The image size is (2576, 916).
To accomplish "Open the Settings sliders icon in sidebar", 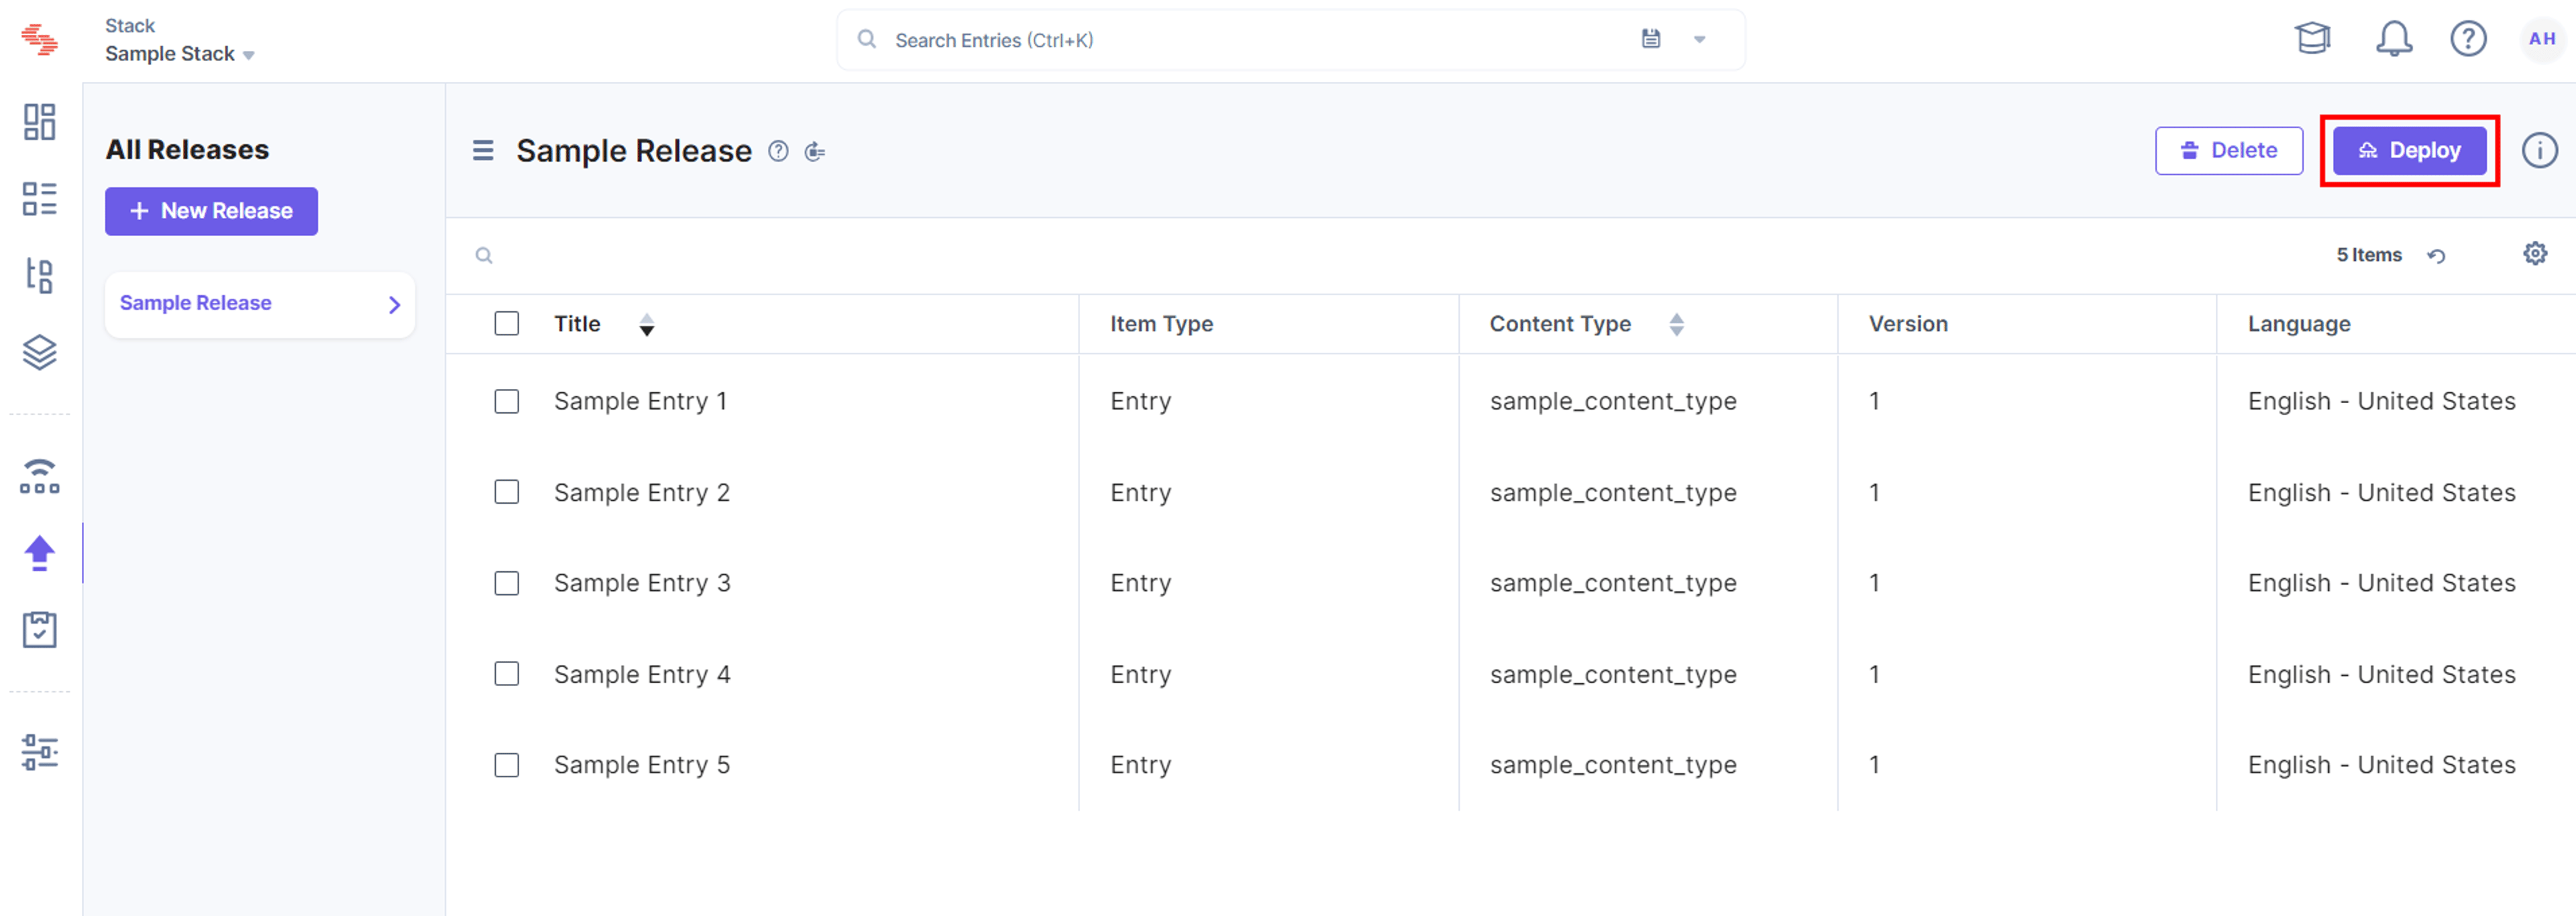I will pyautogui.click(x=40, y=752).
